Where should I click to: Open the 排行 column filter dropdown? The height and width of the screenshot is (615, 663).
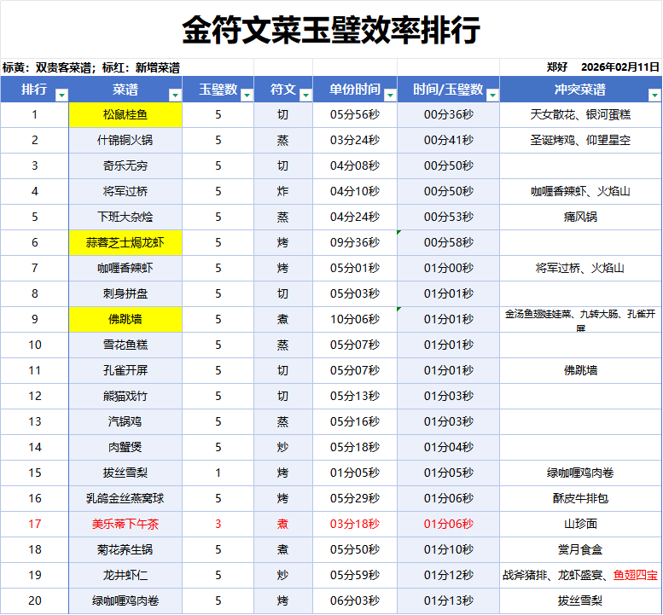(x=61, y=95)
